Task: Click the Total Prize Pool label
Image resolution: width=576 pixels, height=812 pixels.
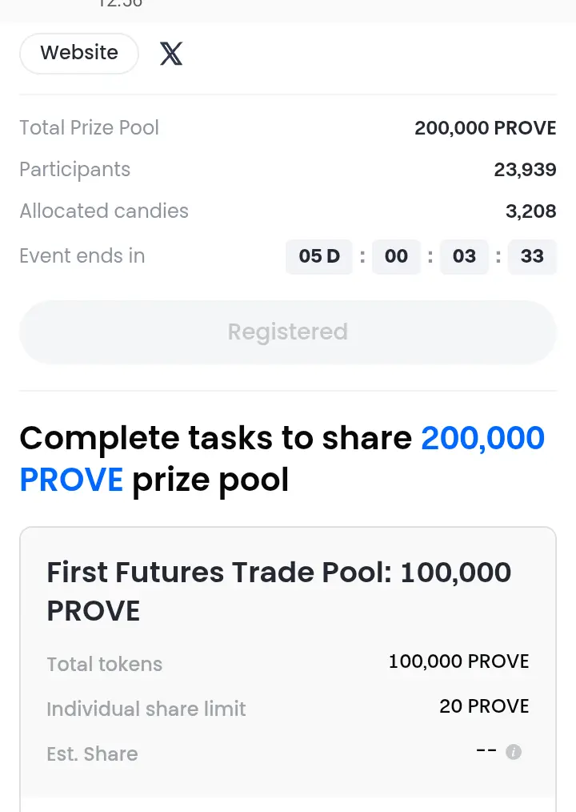Action: click(89, 128)
